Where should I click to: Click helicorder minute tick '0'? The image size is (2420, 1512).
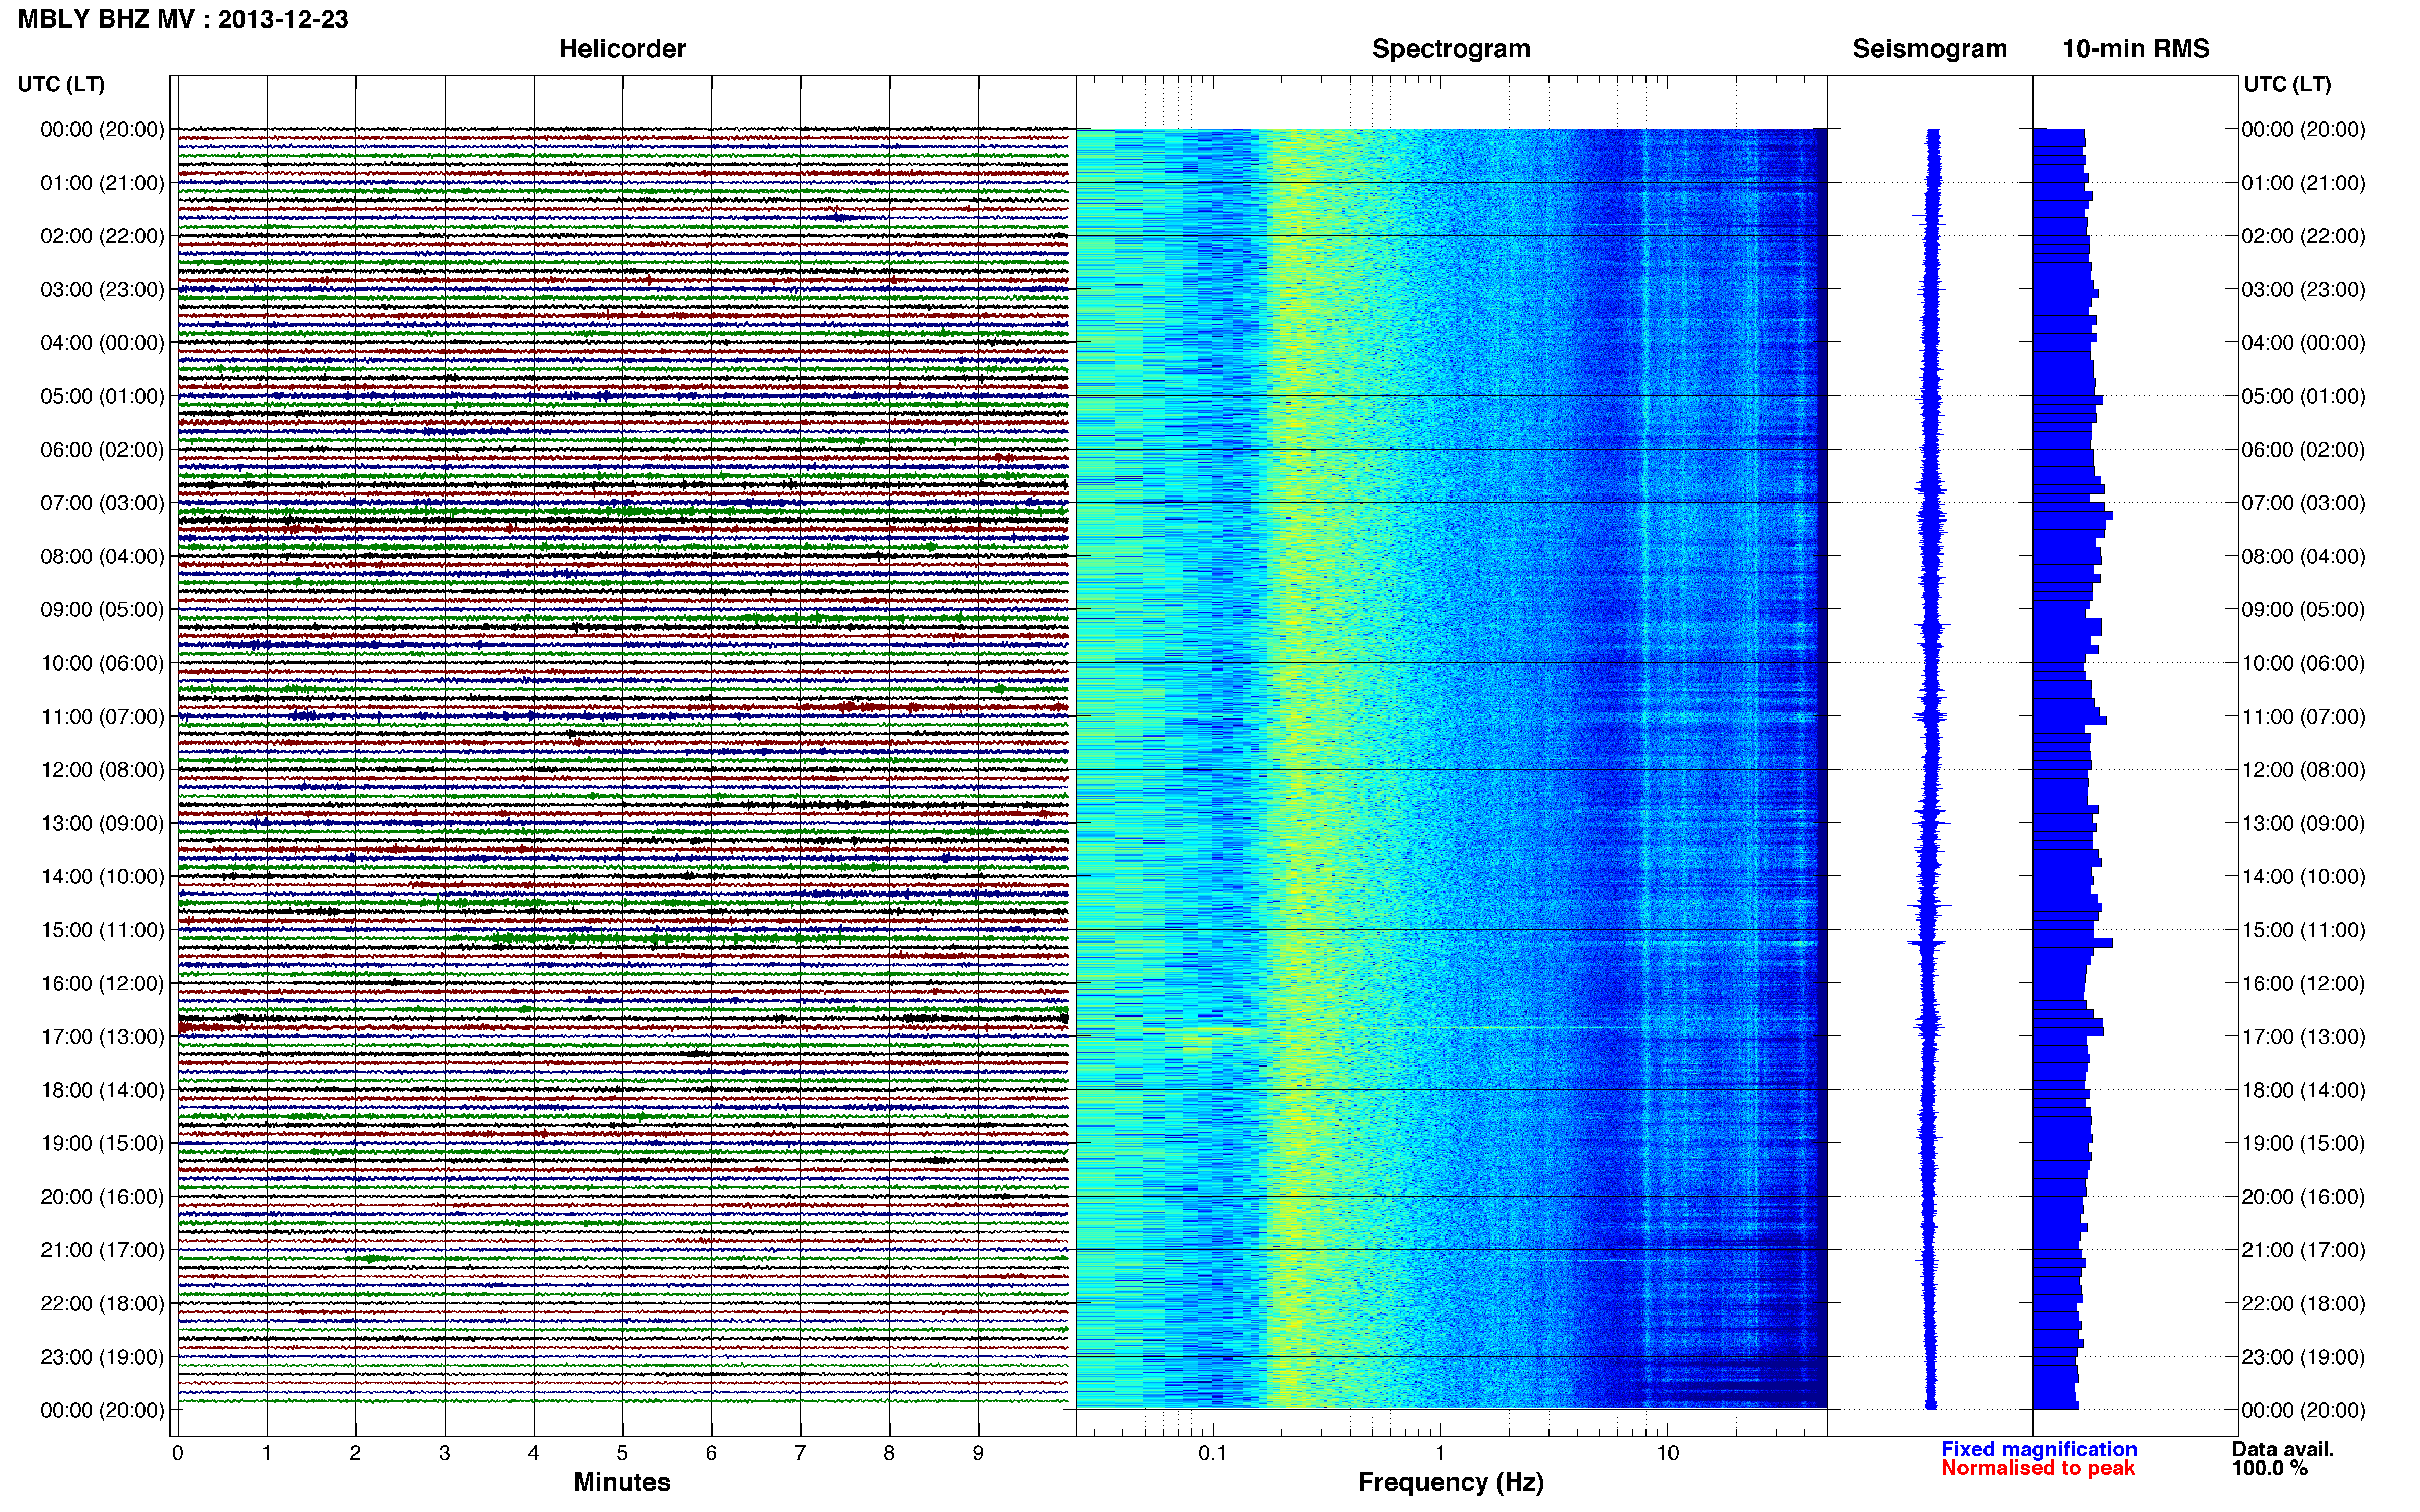pos(177,1453)
